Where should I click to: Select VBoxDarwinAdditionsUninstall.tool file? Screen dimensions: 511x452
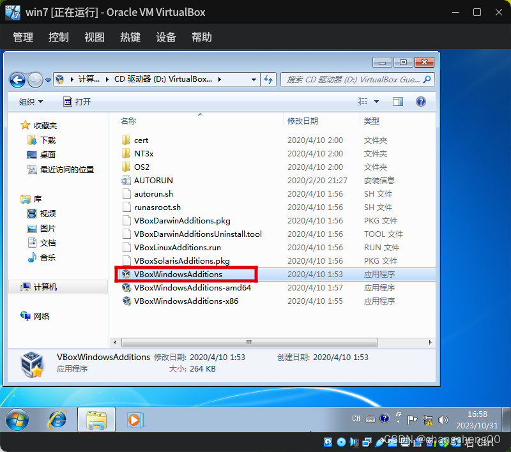click(x=198, y=234)
